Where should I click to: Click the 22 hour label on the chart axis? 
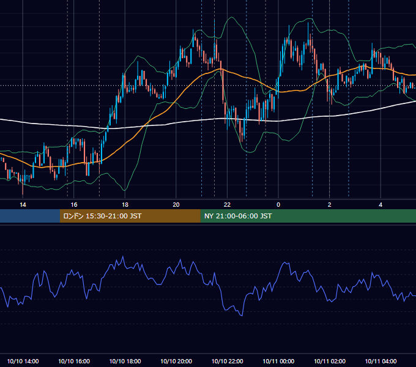coord(227,205)
